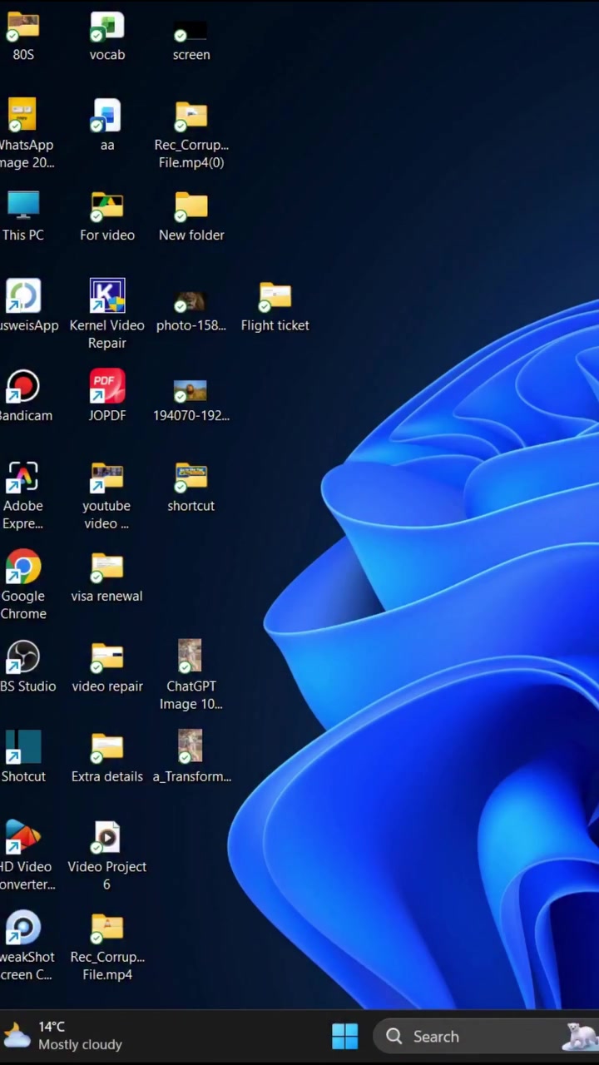Select the Kernel Video Repair shortcut
599x1065 pixels.
[107, 295]
